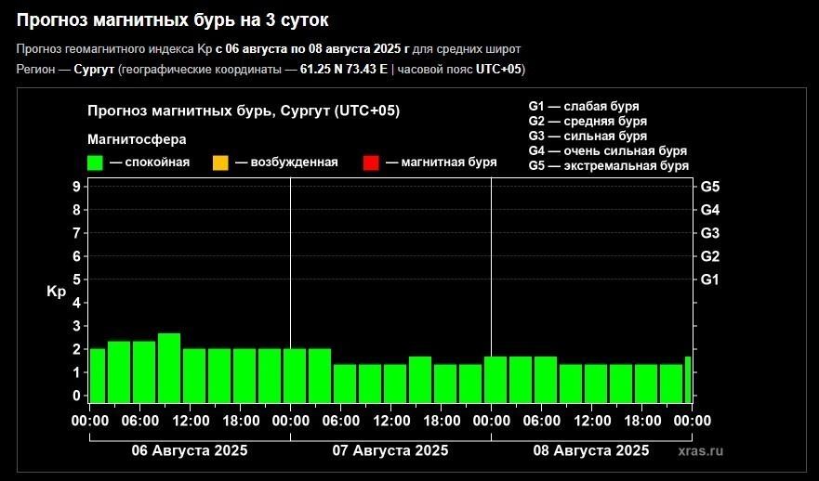819x481 pixels.
Task: Open the xras.ru watermark link
Action: coord(700,450)
